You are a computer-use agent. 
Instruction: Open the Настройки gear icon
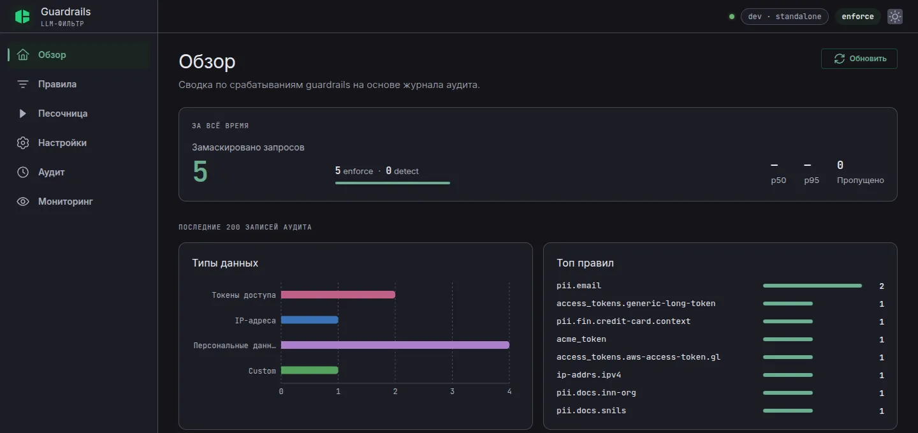[x=23, y=143]
